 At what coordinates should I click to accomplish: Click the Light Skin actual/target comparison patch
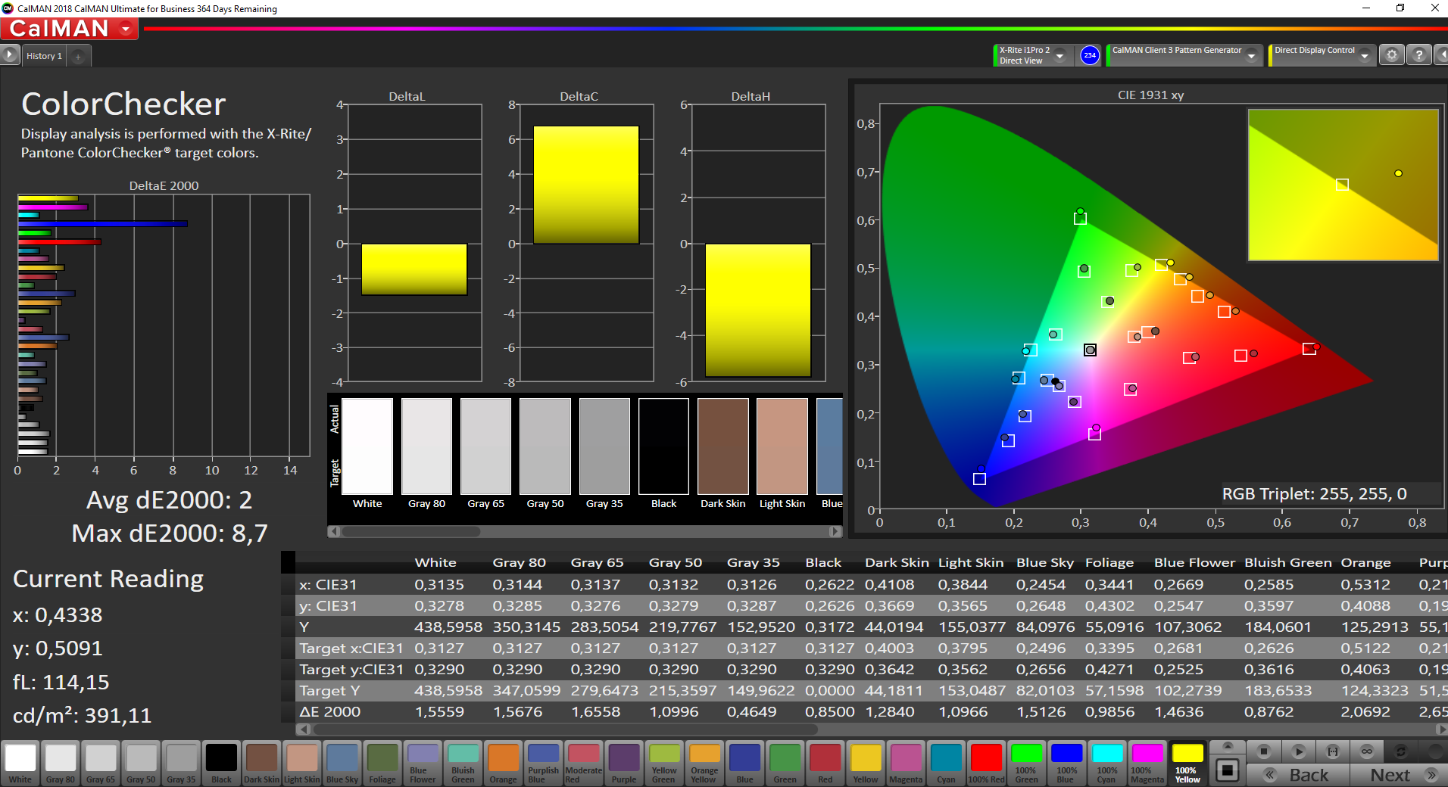pos(782,446)
